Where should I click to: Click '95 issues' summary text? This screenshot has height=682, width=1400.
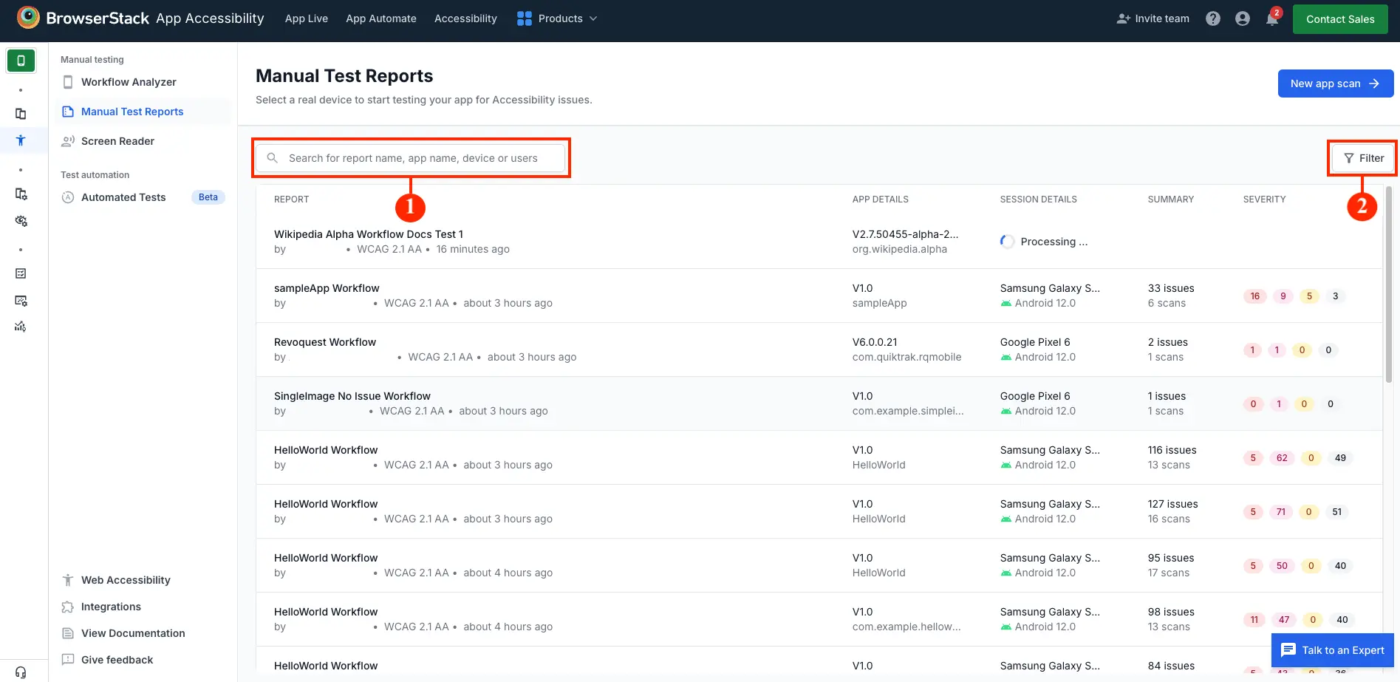pyautogui.click(x=1171, y=558)
